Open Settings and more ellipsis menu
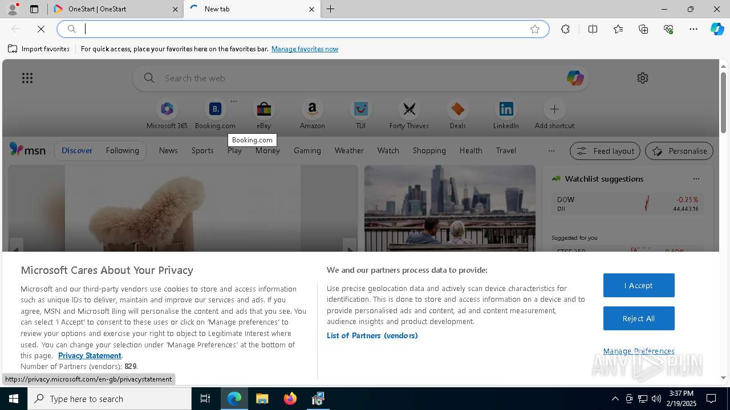The width and height of the screenshot is (730, 410). 693,29
